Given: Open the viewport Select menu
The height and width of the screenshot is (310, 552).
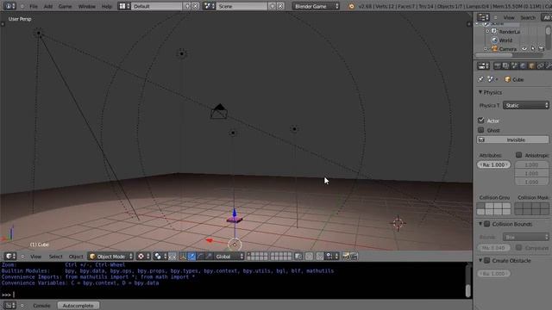Looking at the screenshot, I should point(55,257).
